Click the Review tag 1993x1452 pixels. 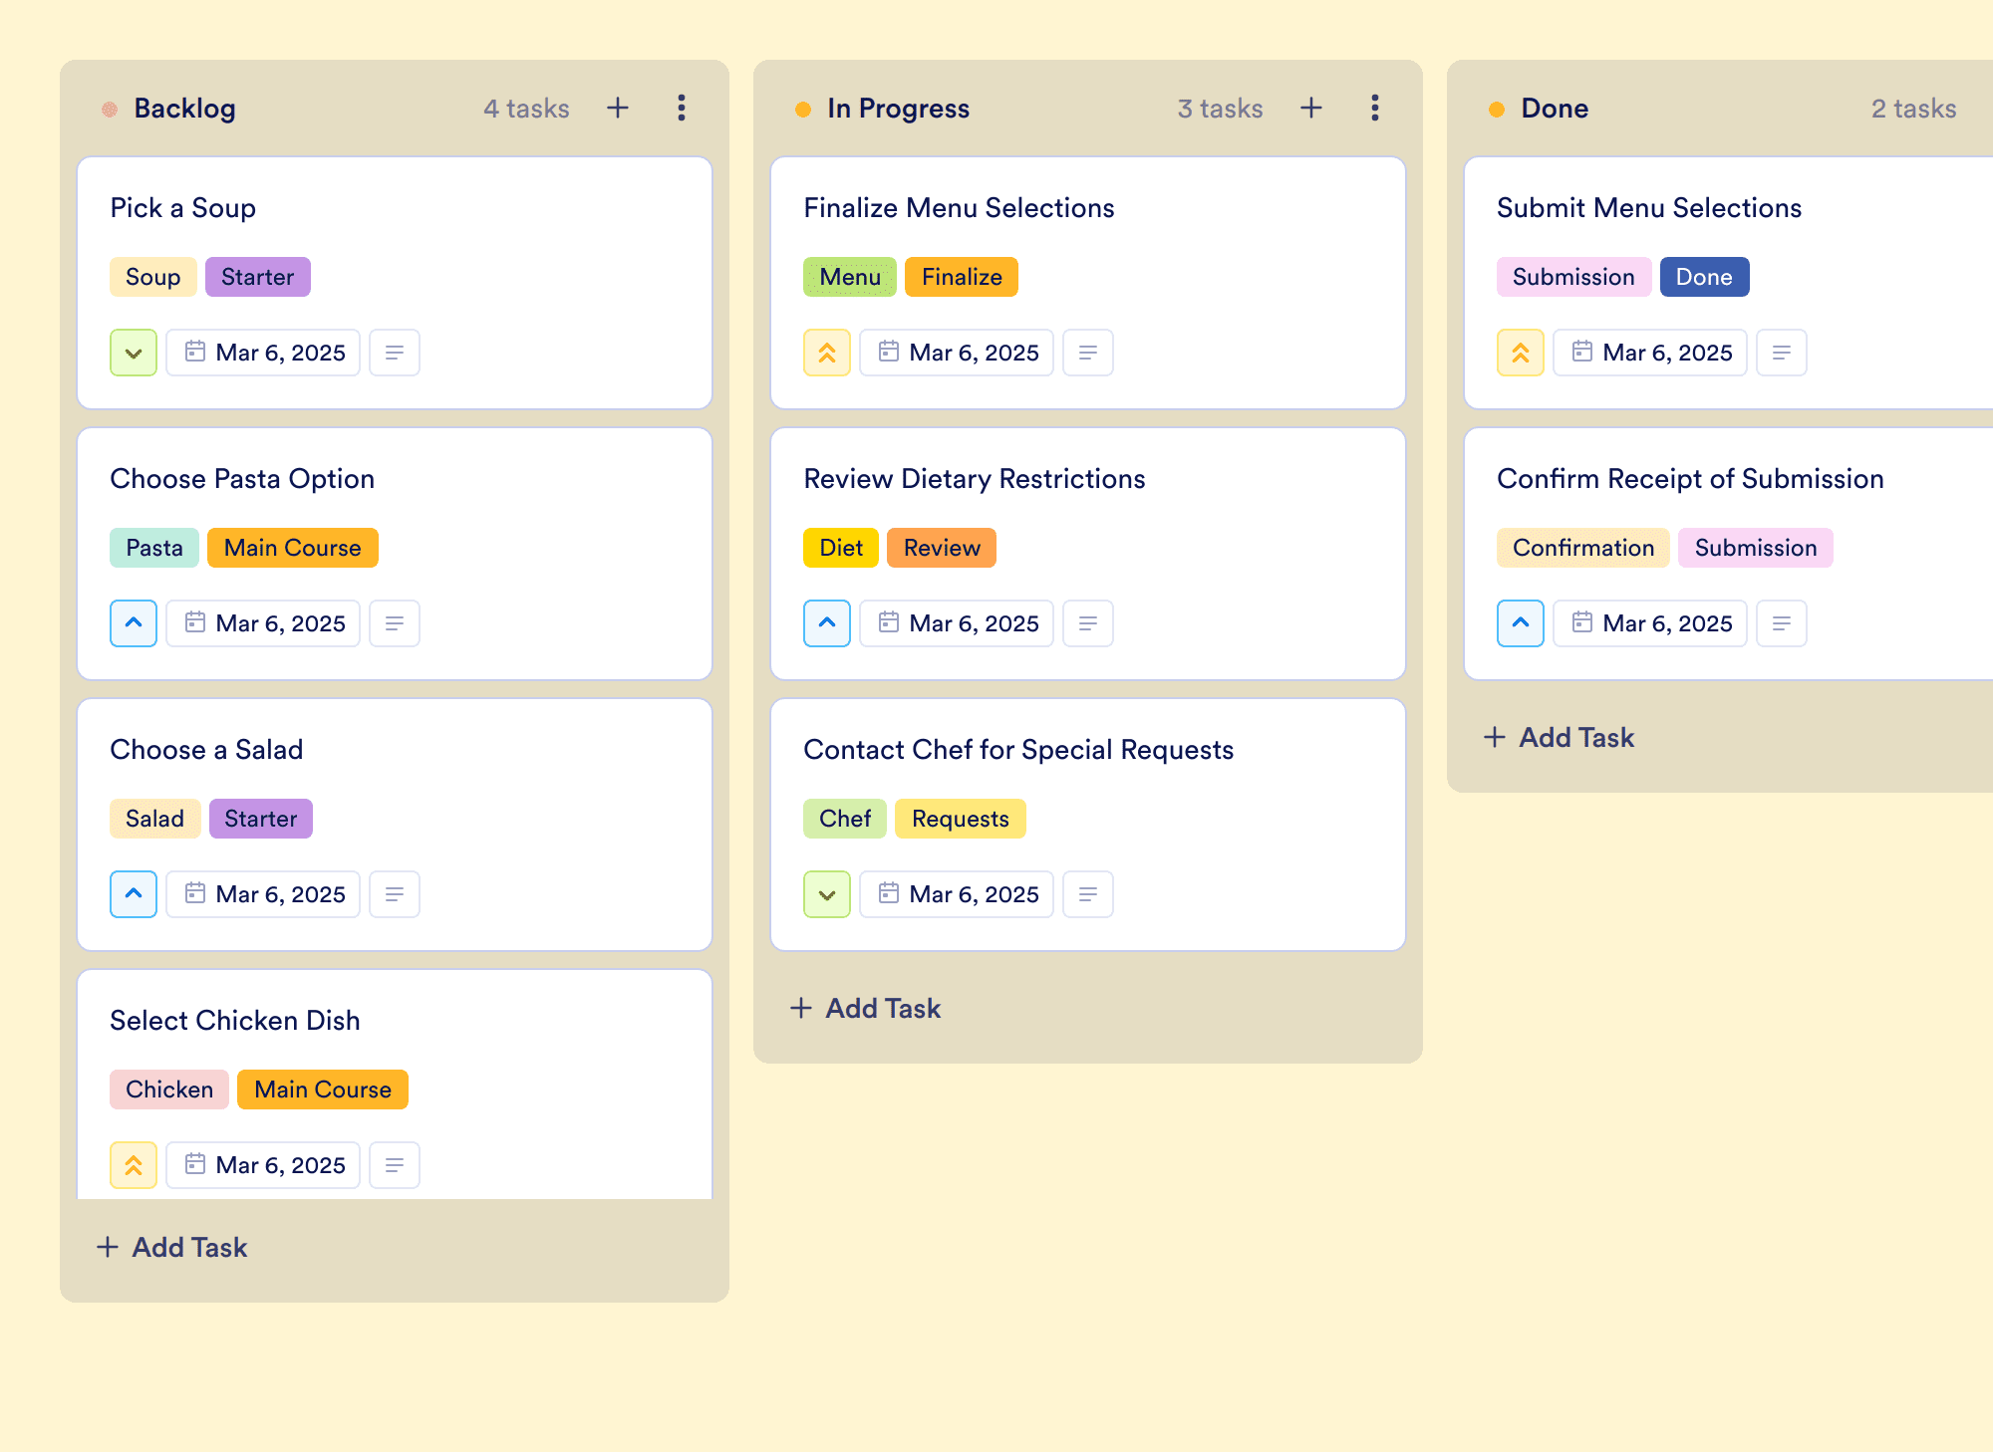942,548
